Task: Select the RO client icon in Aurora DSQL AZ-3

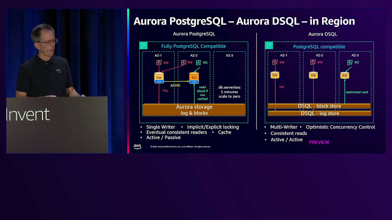Action: [350, 62]
